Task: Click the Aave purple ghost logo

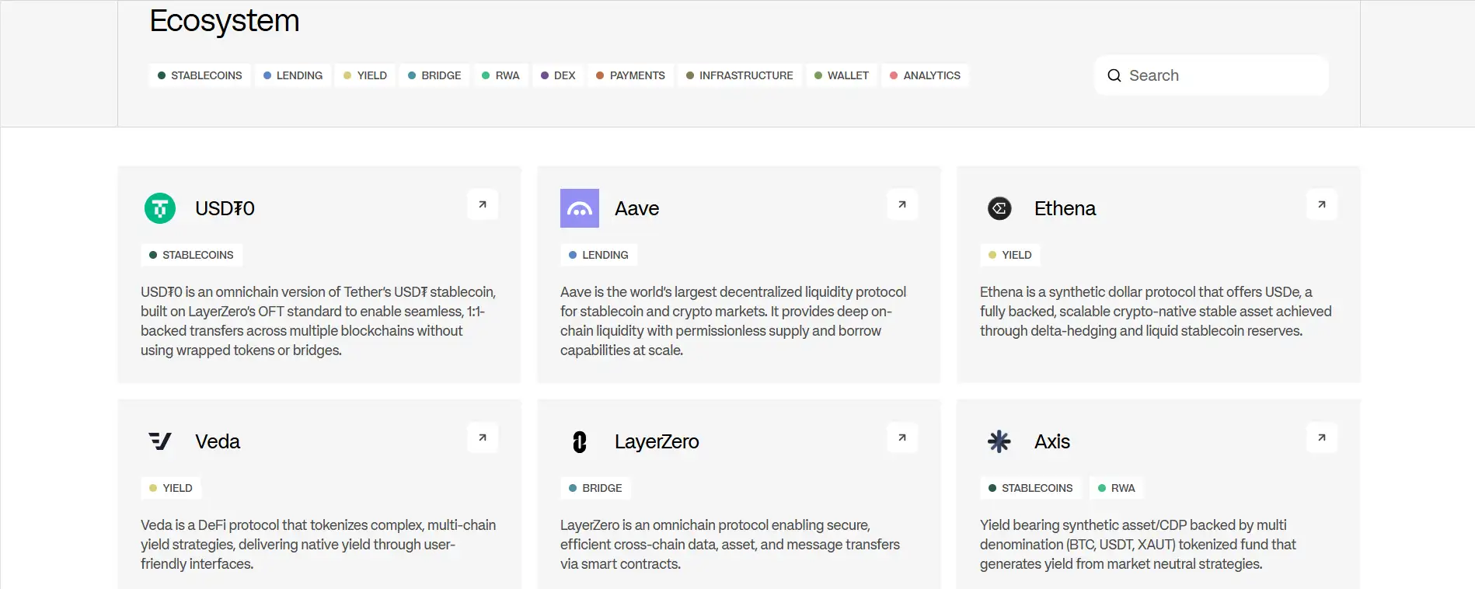Action: (x=579, y=208)
